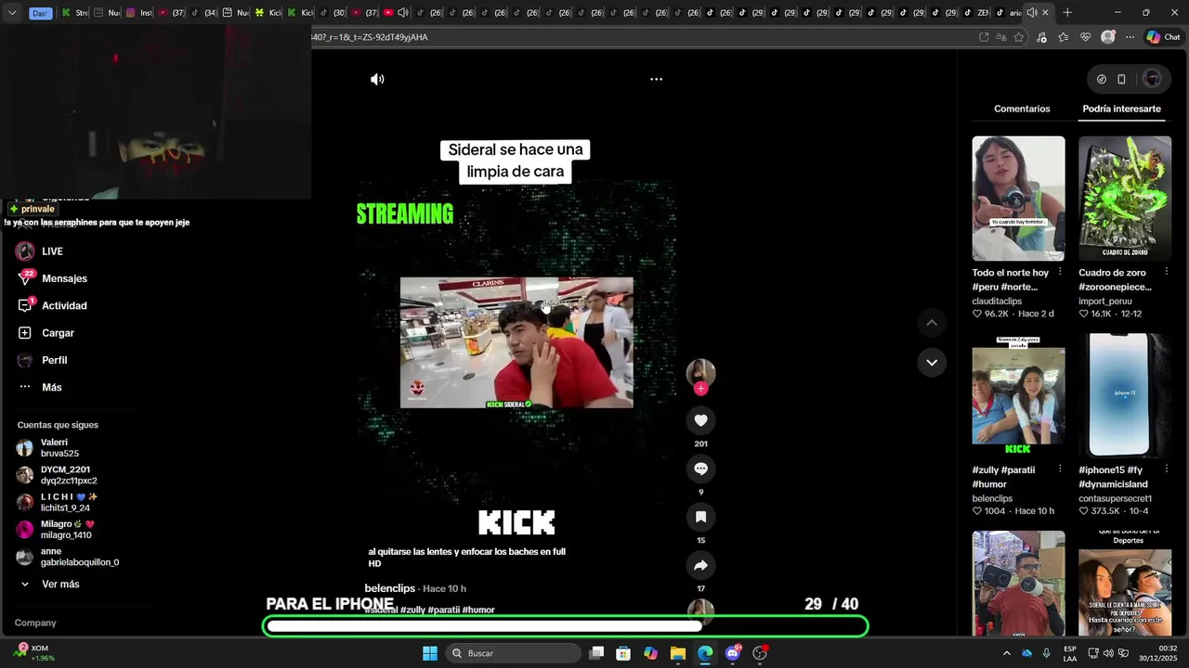Open the '#iphone15 #fy' recommended thumbnail
Image resolution: width=1189 pixels, height=668 pixels.
point(1125,395)
